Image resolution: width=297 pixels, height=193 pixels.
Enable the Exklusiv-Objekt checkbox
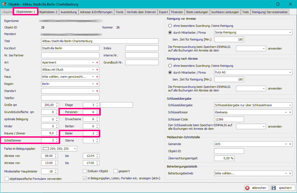point(85,171)
